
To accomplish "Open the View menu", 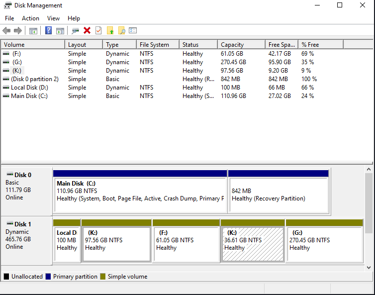I will [53, 18].
